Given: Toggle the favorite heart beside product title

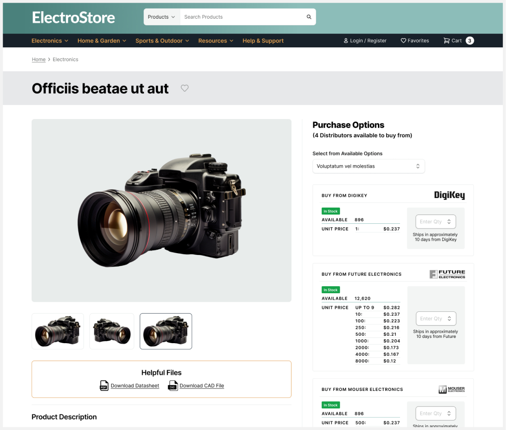Looking at the screenshot, I should 185,88.
